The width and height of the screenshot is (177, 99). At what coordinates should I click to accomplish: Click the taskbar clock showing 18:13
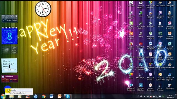coord(170,97)
